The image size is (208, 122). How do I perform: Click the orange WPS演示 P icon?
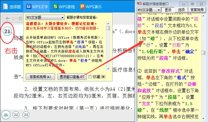click(x=82, y=6)
